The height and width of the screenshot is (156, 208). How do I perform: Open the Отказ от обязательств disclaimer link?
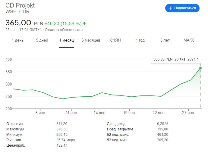click(64, 30)
